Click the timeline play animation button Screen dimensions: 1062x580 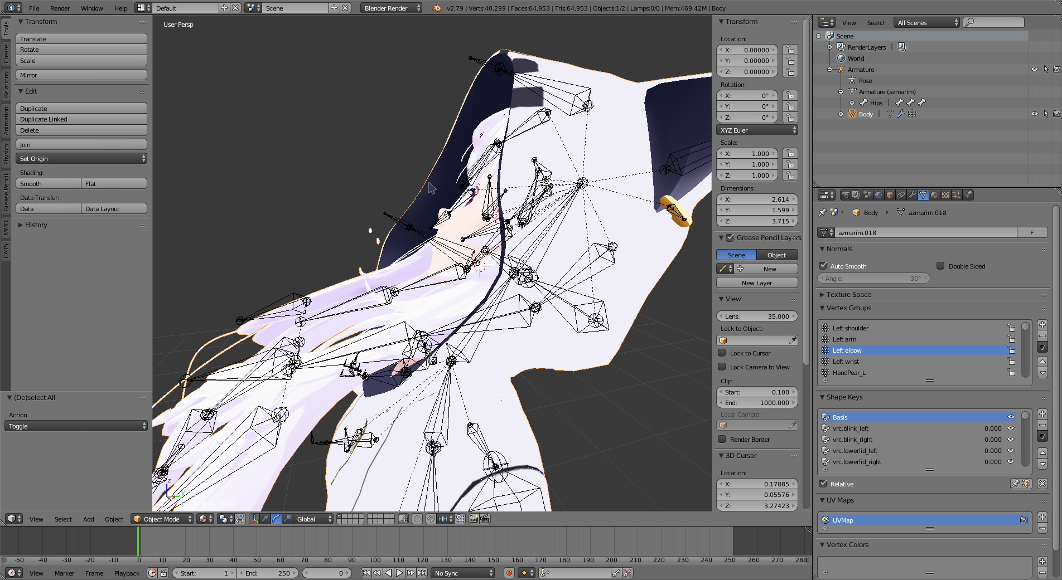(x=399, y=573)
